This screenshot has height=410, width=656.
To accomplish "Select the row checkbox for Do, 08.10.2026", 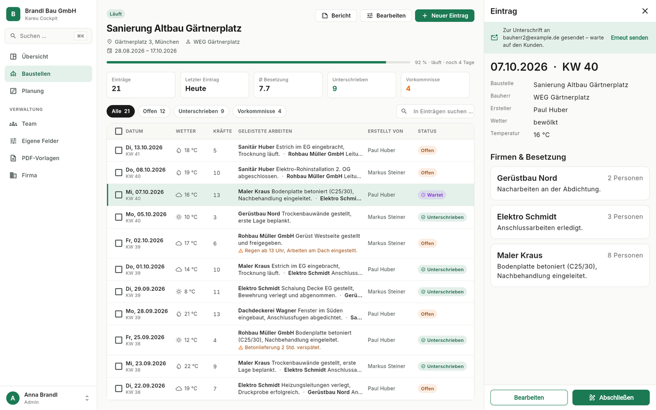I will (119, 173).
